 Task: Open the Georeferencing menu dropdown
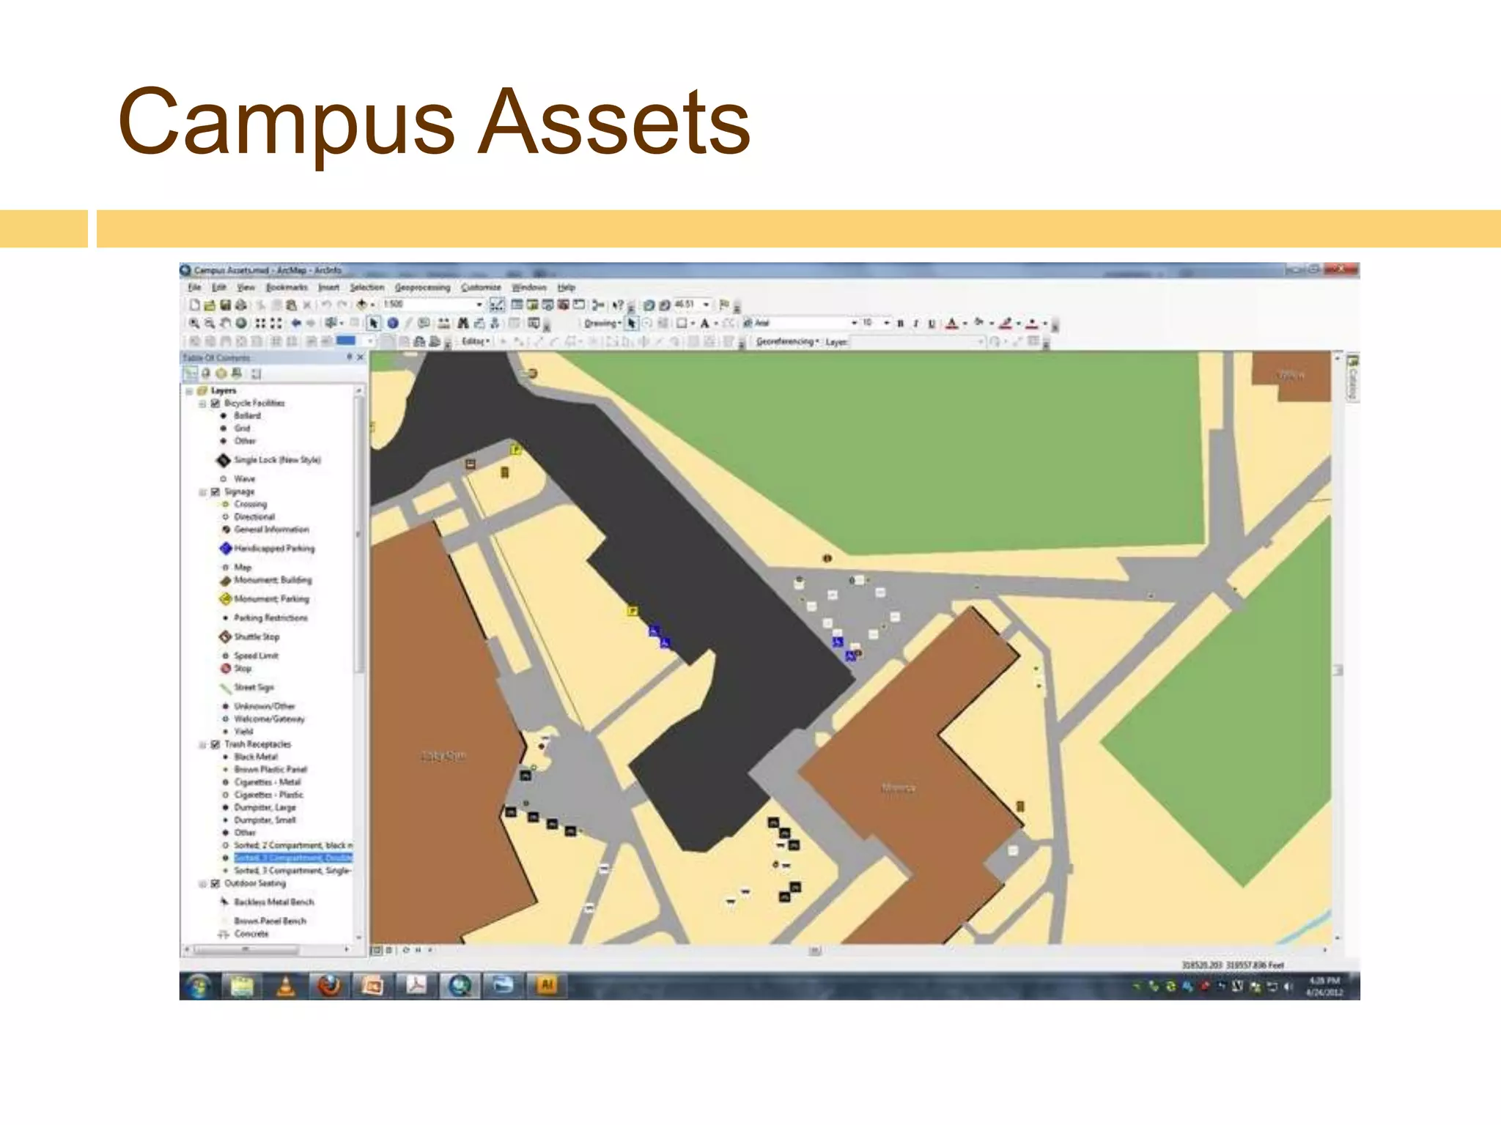787,341
